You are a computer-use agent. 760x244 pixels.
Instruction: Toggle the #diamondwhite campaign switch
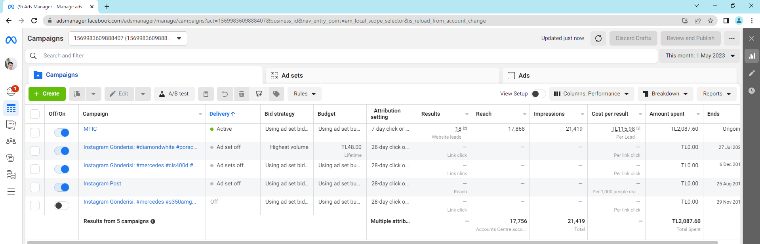click(x=62, y=151)
